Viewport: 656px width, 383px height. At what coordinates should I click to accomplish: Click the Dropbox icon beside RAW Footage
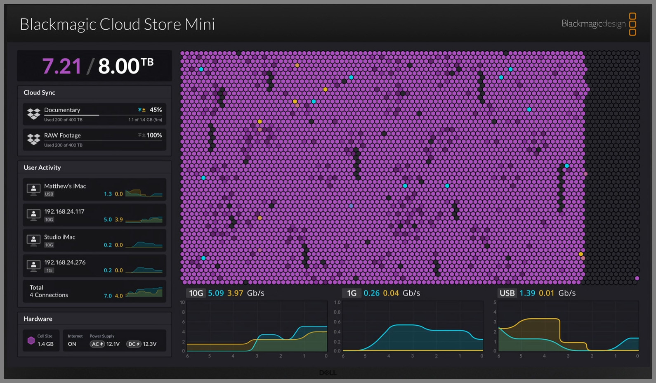coord(34,139)
